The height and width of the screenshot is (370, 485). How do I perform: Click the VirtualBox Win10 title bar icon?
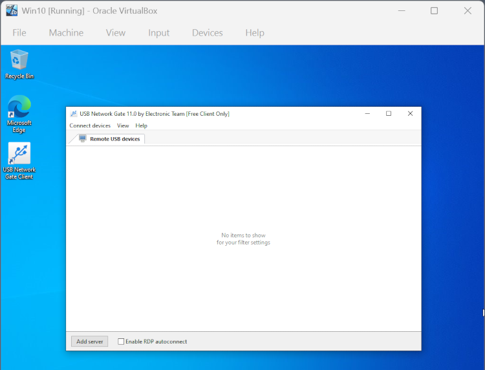click(x=12, y=10)
